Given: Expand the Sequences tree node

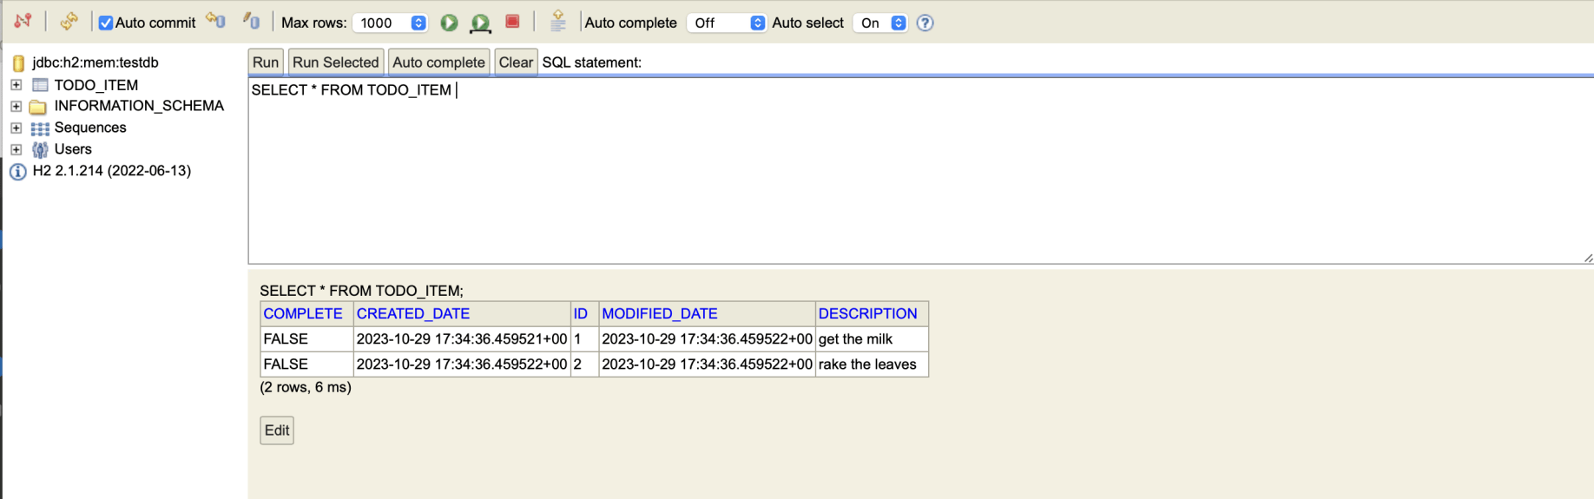Looking at the screenshot, I should pos(16,128).
